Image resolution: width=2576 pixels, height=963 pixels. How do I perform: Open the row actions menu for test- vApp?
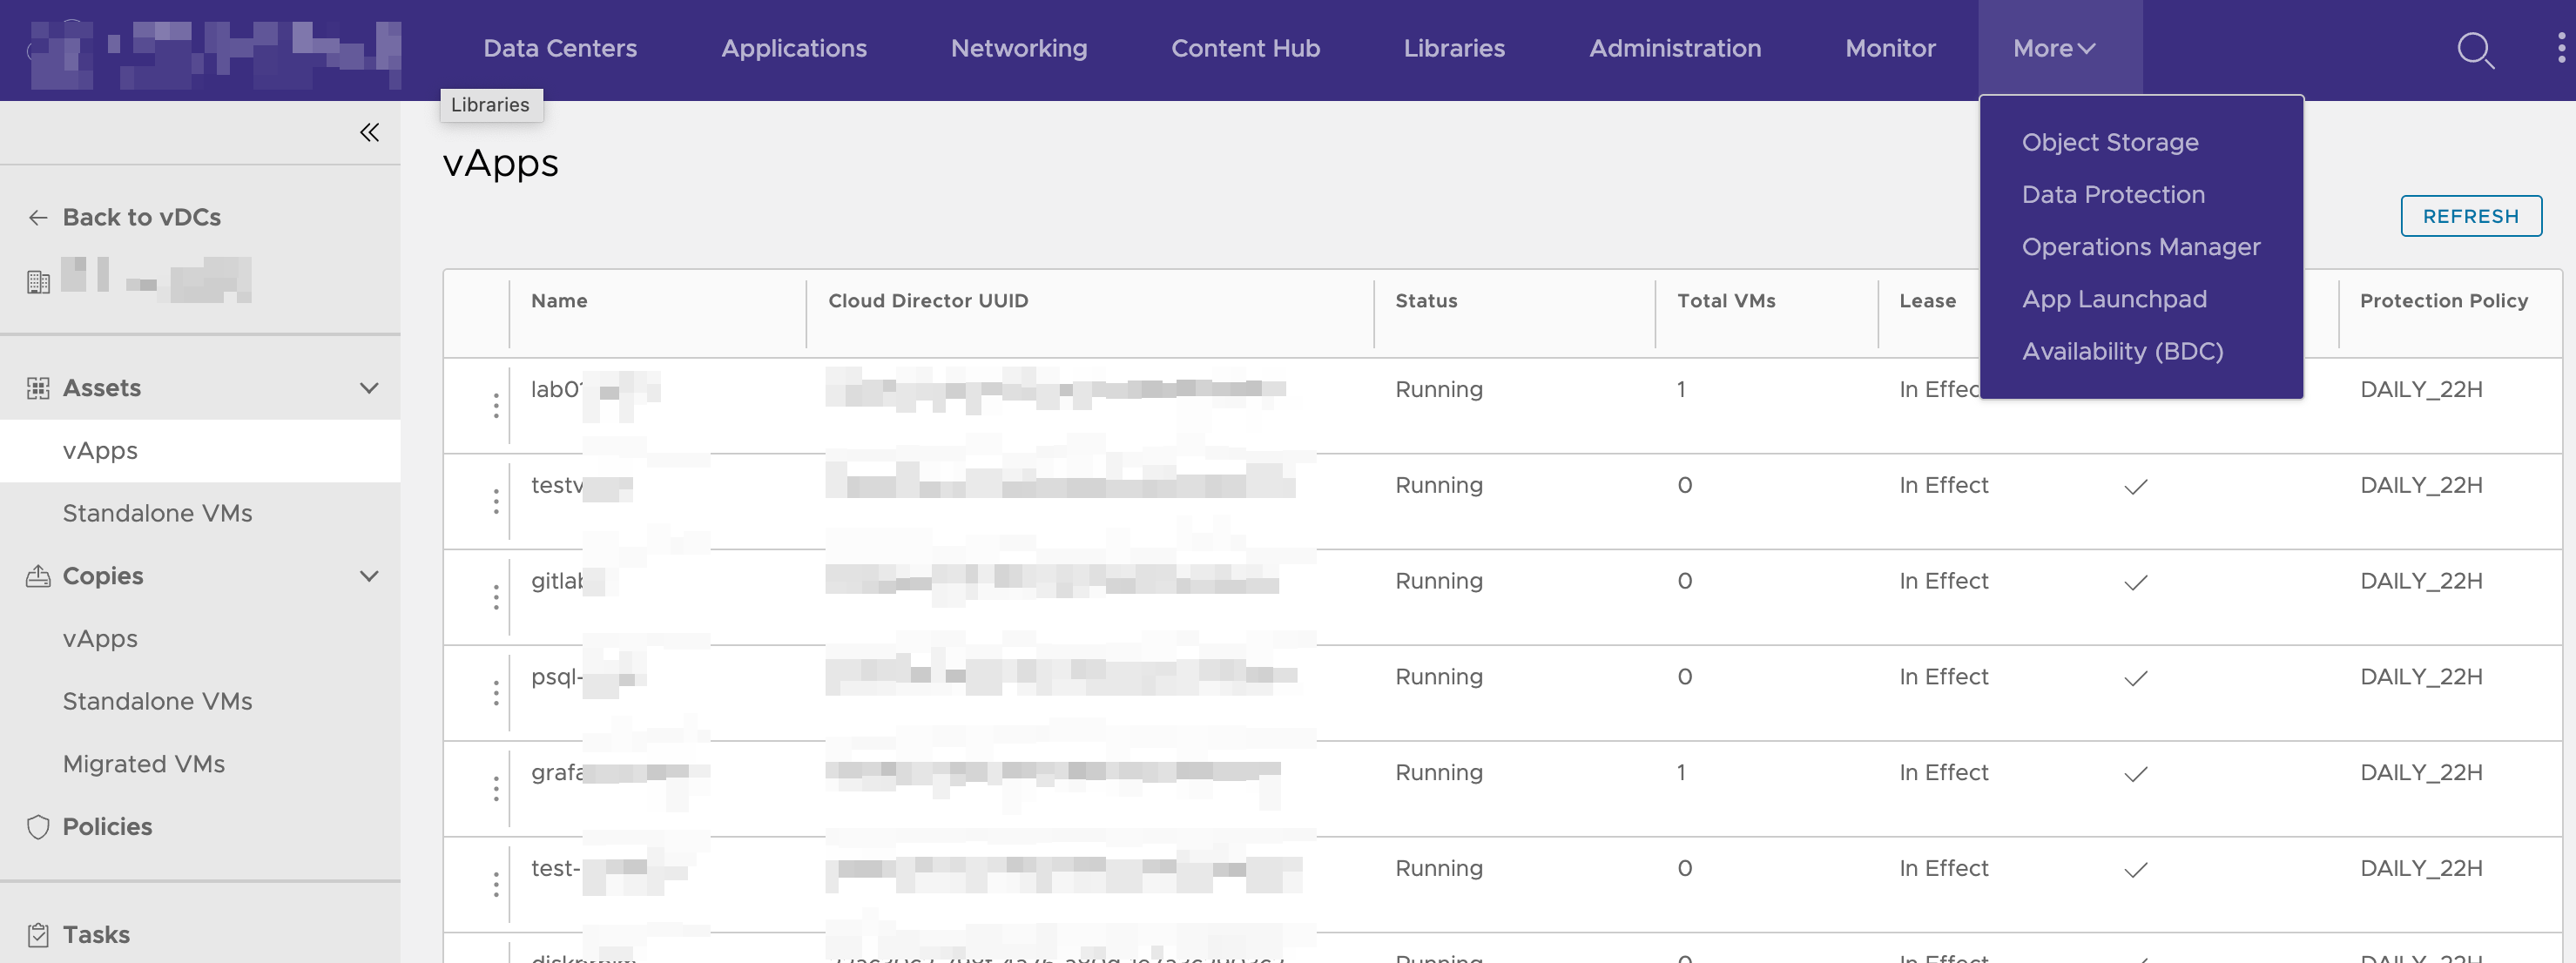tap(496, 885)
